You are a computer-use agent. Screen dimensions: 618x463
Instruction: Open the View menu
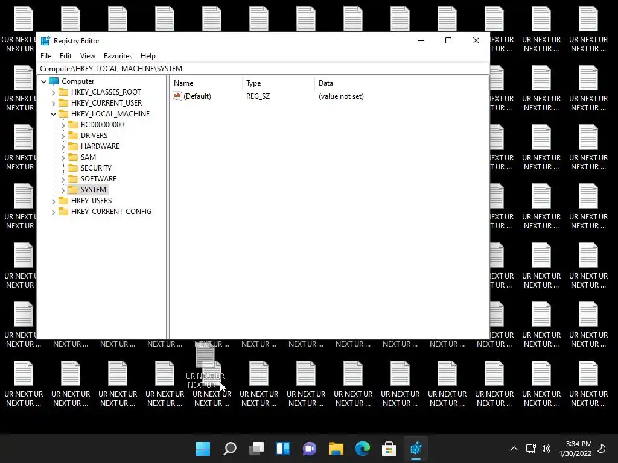pos(88,56)
